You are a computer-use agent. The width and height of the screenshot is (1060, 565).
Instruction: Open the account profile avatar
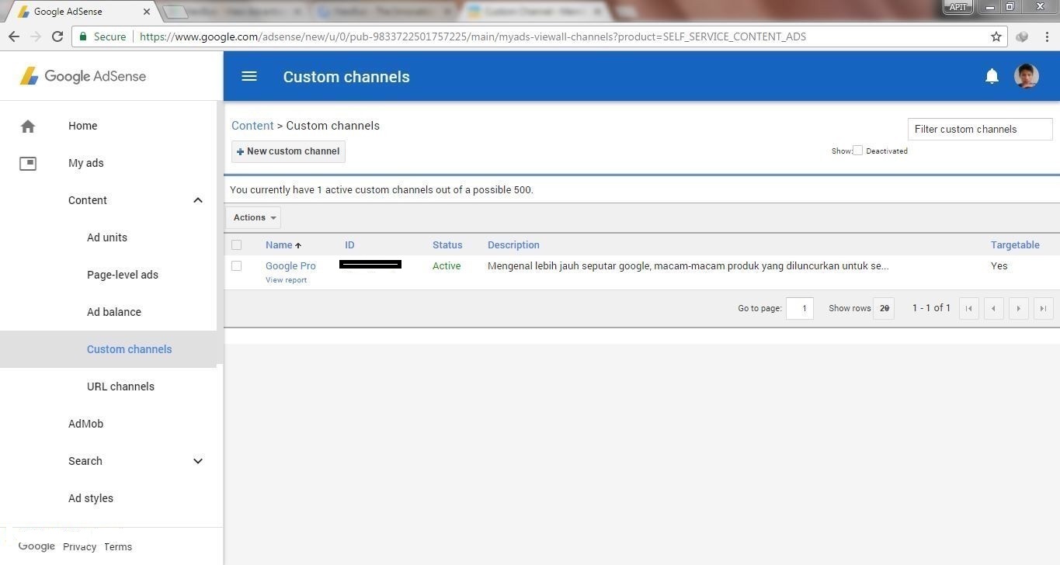(1027, 76)
